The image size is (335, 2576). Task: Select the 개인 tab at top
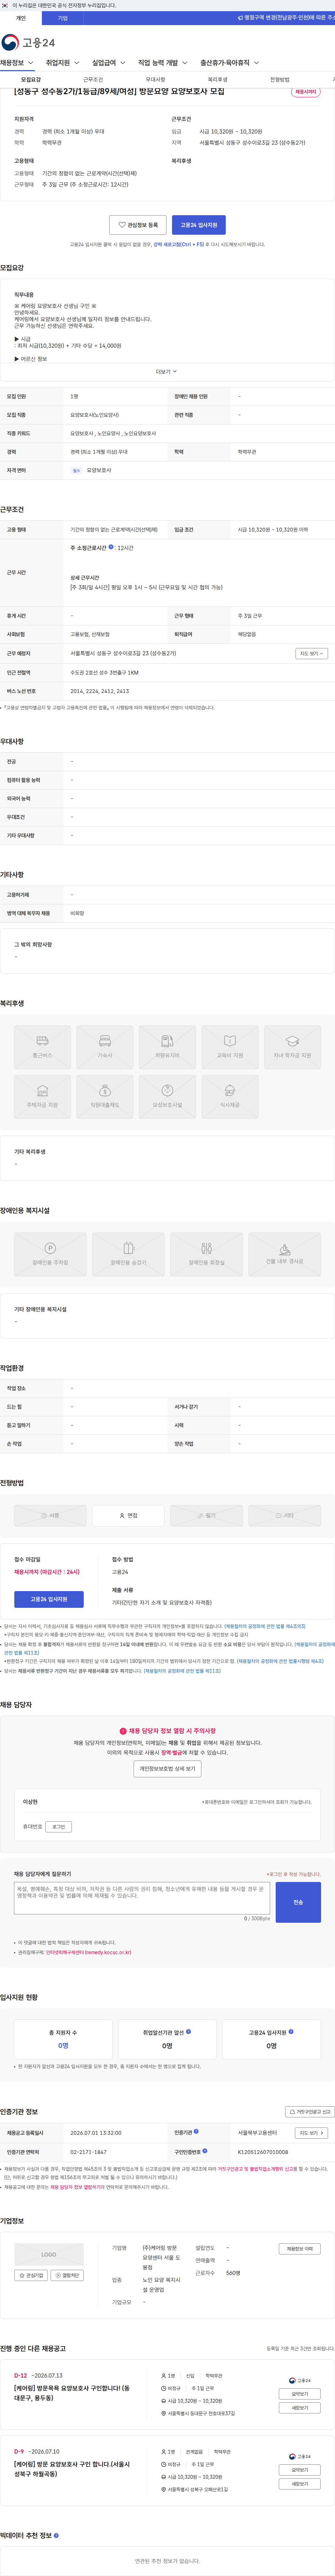point(21,18)
